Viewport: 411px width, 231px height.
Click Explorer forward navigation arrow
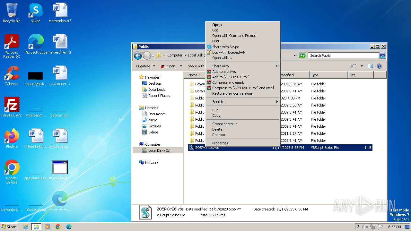(x=147, y=56)
